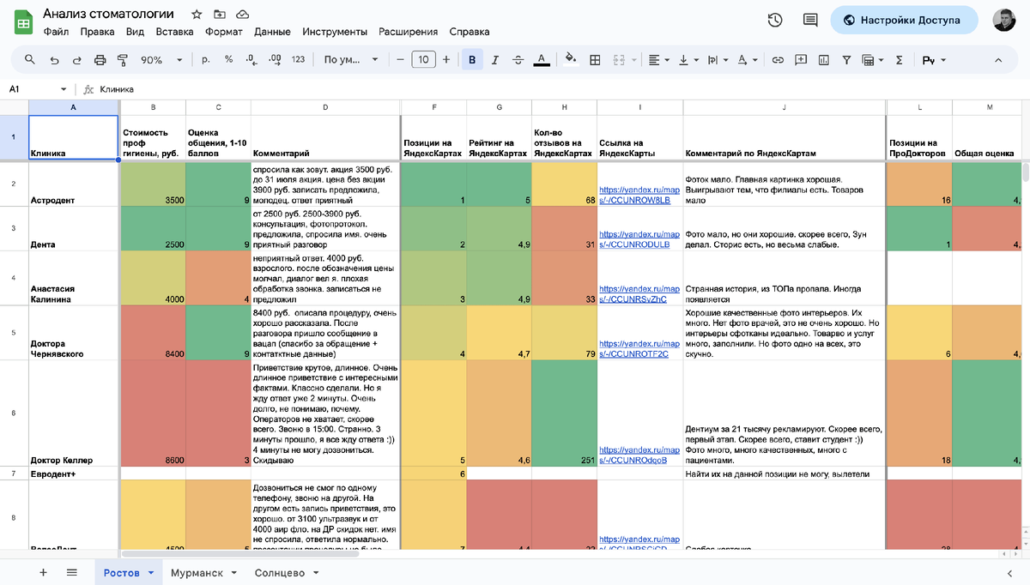Insert a comment from toolbar
The width and height of the screenshot is (1030, 585).
point(801,60)
